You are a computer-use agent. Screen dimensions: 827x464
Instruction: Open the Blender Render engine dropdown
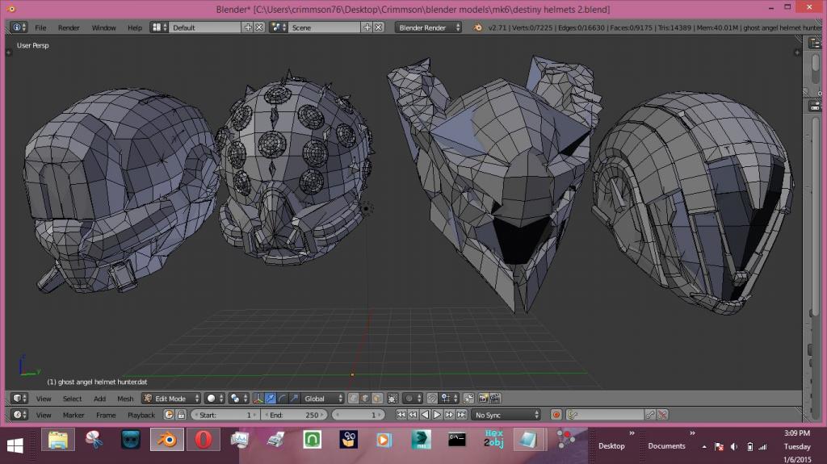click(428, 27)
